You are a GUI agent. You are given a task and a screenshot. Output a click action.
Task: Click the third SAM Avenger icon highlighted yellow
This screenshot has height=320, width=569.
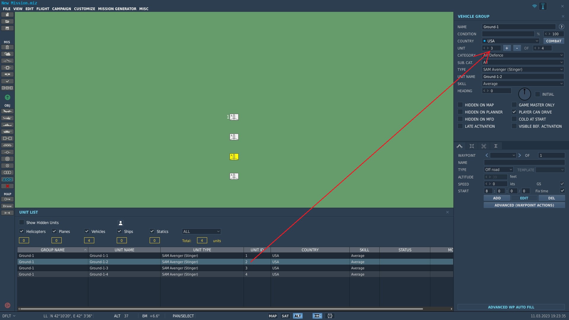pyautogui.click(x=234, y=156)
